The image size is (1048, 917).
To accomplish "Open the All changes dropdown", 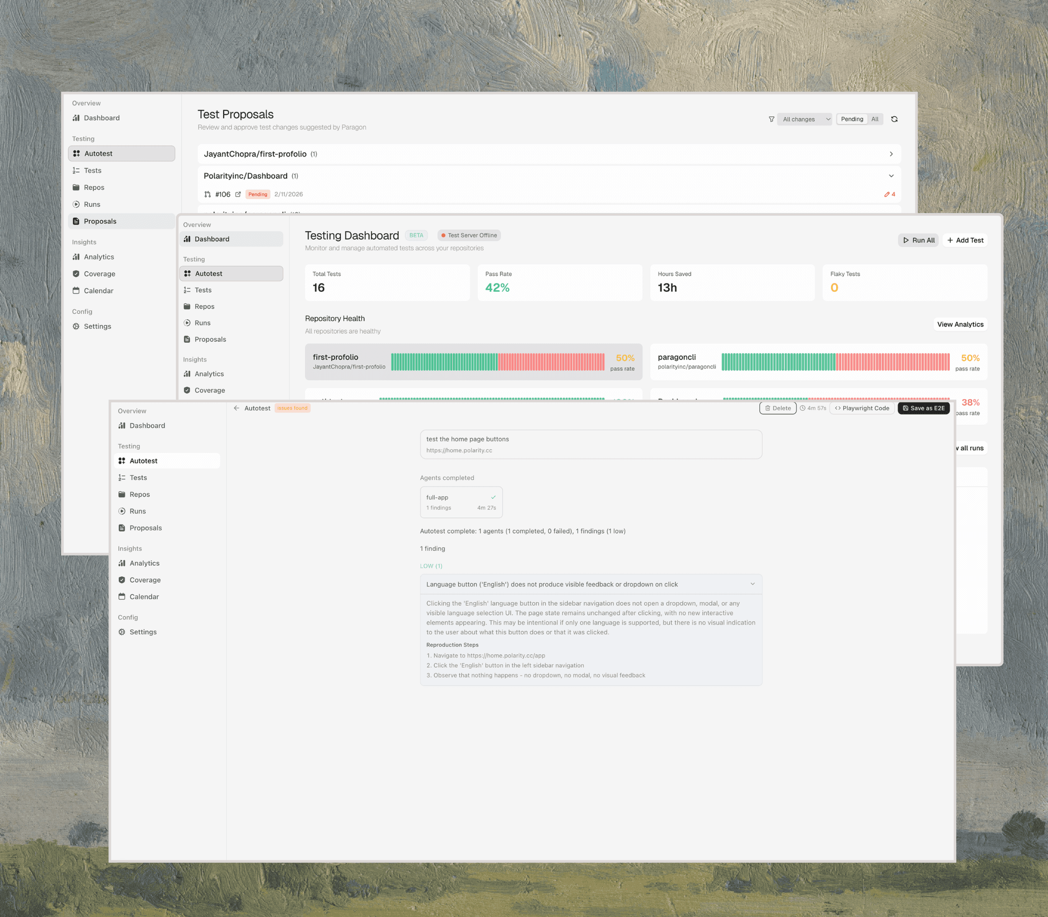I will coord(804,119).
